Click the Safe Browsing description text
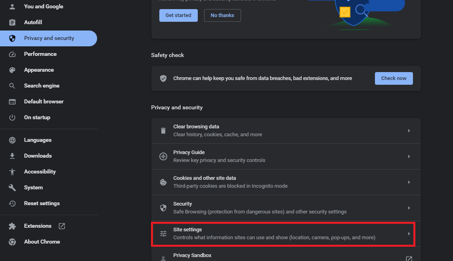The height and width of the screenshot is (261, 453). click(x=260, y=211)
